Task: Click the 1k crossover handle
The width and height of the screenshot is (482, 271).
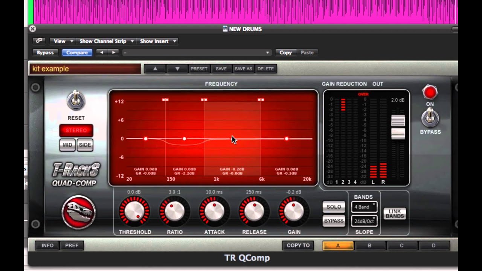Action: [204, 100]
